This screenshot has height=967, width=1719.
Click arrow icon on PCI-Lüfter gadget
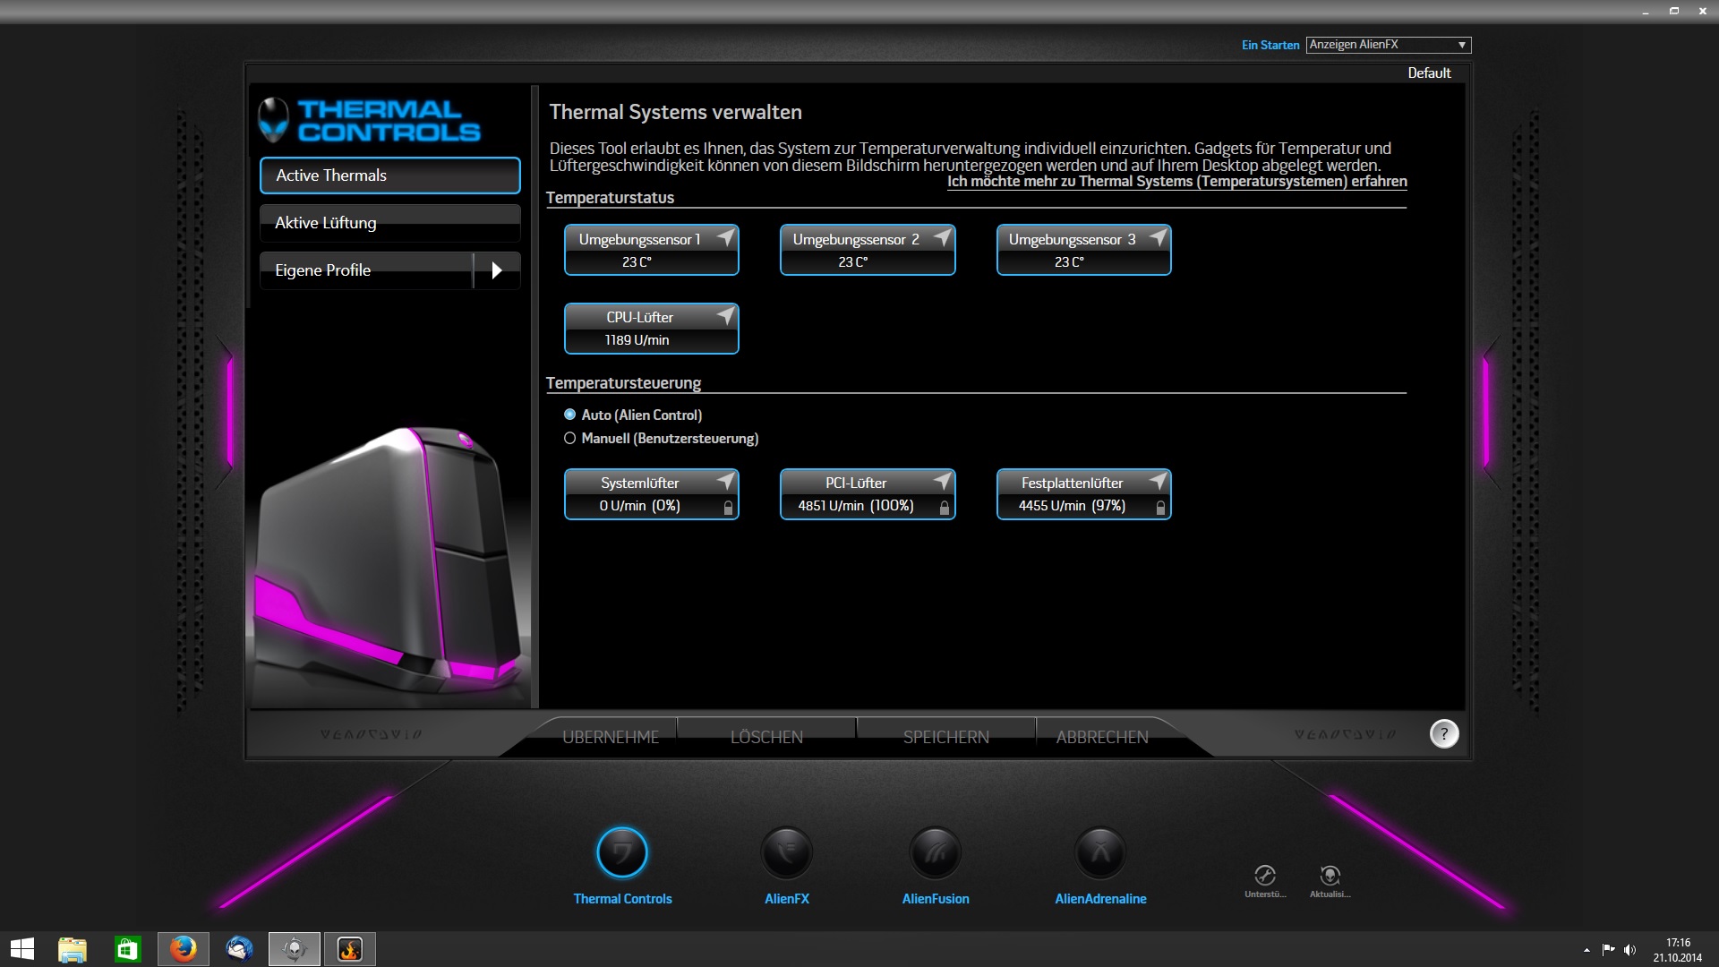(942, 482)
